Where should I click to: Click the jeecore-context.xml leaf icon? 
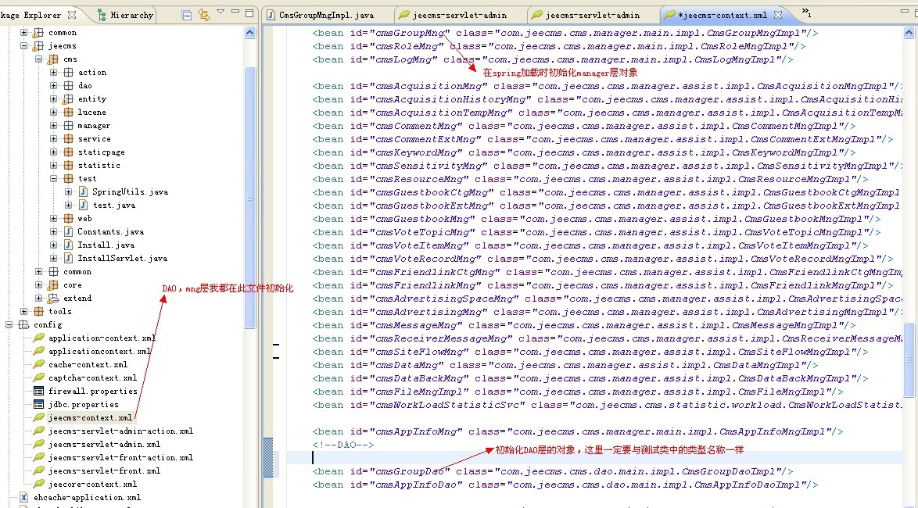pyautogui.click(x=38, y=484)
